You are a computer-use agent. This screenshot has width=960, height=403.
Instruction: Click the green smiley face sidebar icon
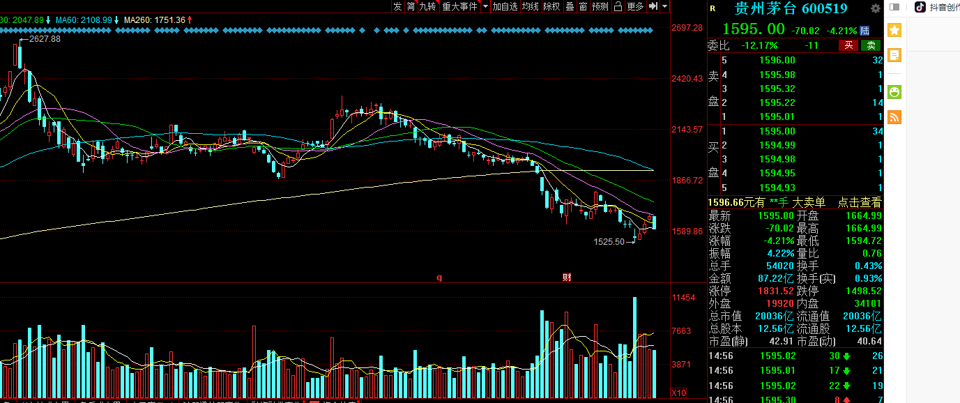894,91
